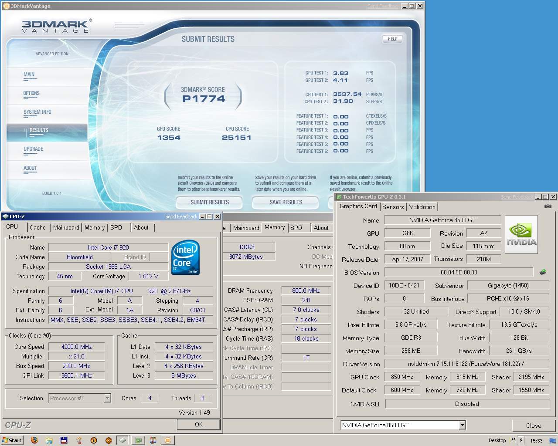Click Send Feedback link in CPU-Z title bar
The width and height of the screenshot is (558, 446).
(181, 216)
